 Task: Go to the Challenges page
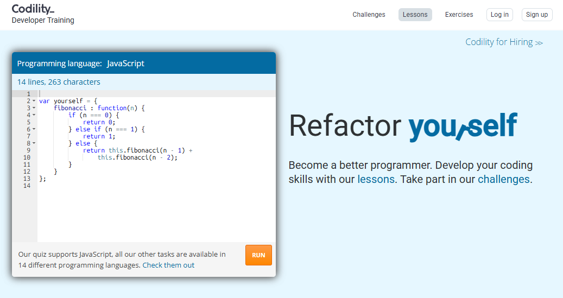pos(369,15)
